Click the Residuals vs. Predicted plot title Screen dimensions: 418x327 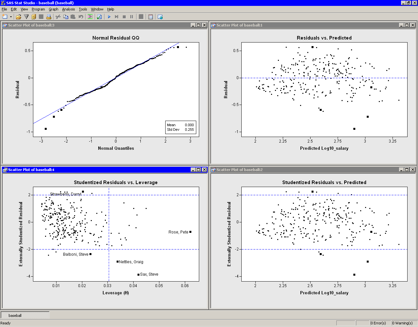[324, 38]
